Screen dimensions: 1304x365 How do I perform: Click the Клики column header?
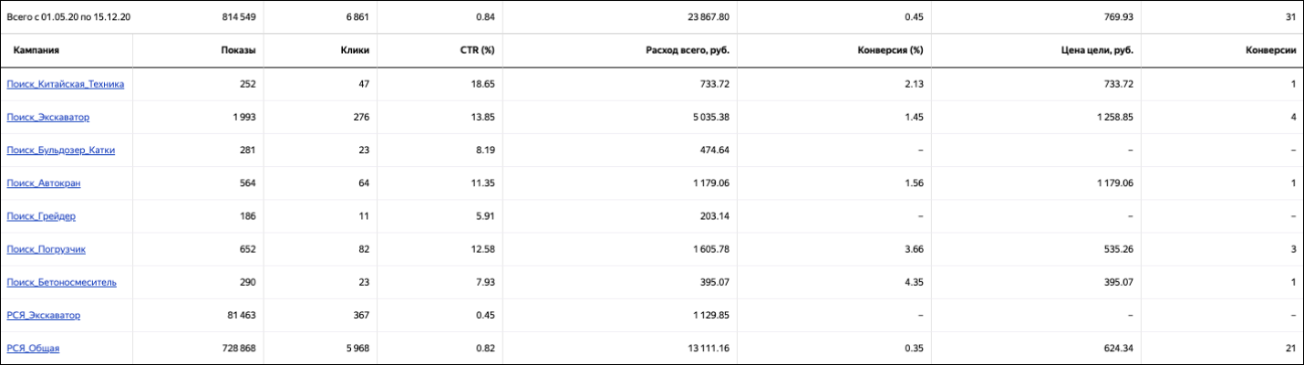tap(354, 50)
